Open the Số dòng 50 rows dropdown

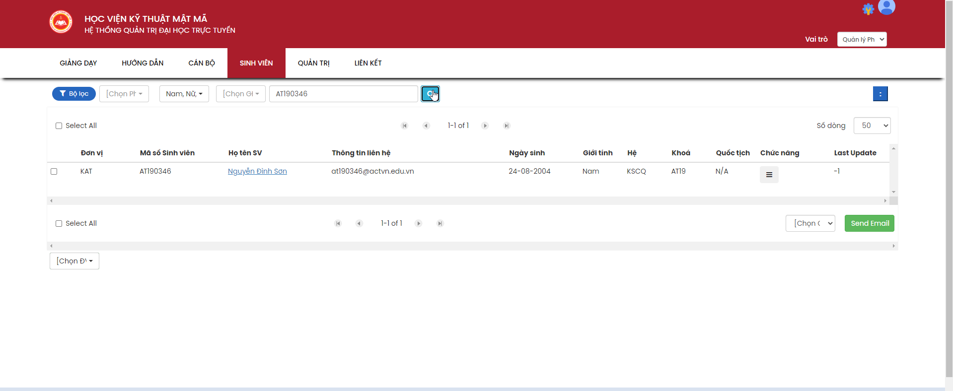point(872,126)
